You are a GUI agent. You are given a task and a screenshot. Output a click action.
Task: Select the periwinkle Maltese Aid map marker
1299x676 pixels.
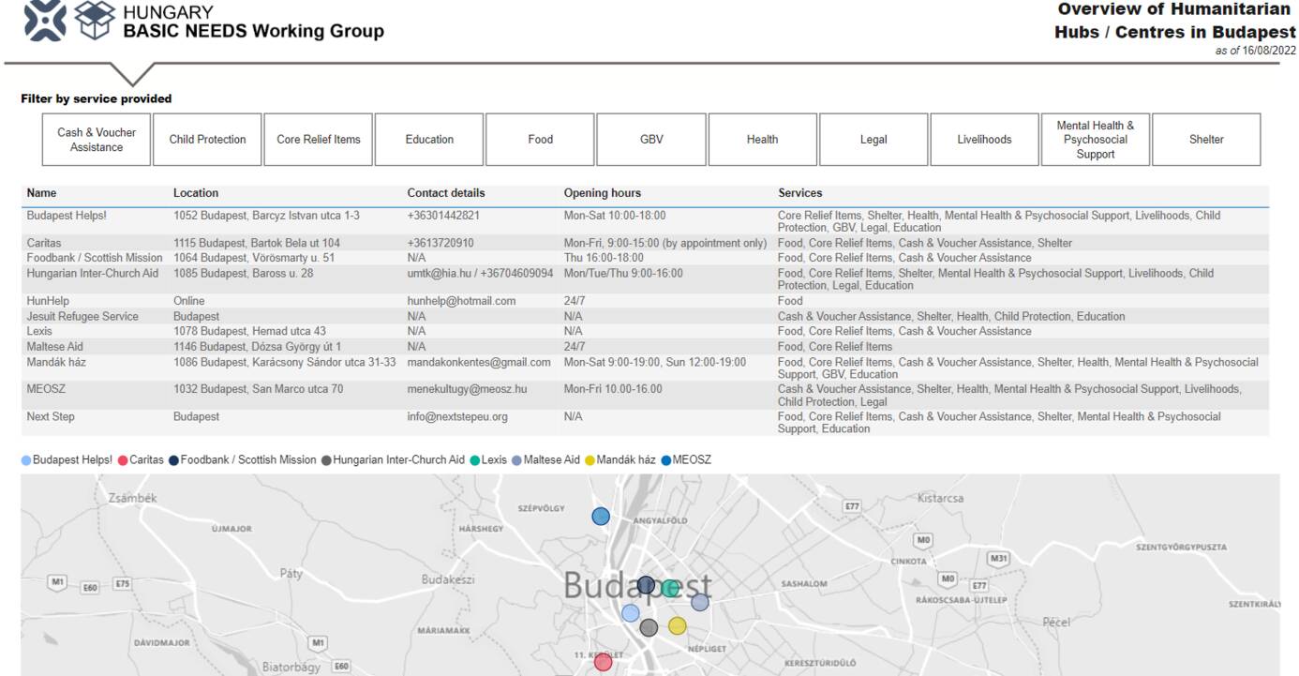[x=700, y=602]
